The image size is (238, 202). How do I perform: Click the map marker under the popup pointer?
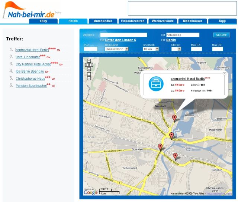click(174, 118)
